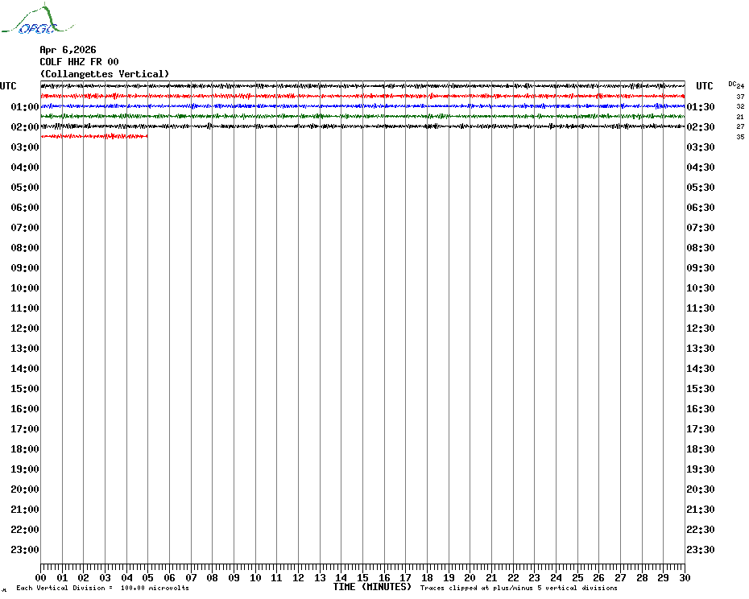The image size is (749, 599).
Task: Click the 02:30 time label
Action: (x=701, y=126)
